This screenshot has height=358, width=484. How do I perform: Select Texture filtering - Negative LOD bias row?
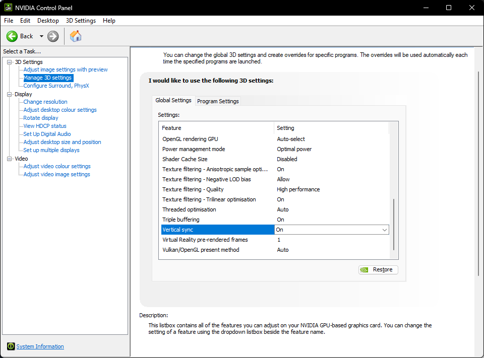point(275,179)
